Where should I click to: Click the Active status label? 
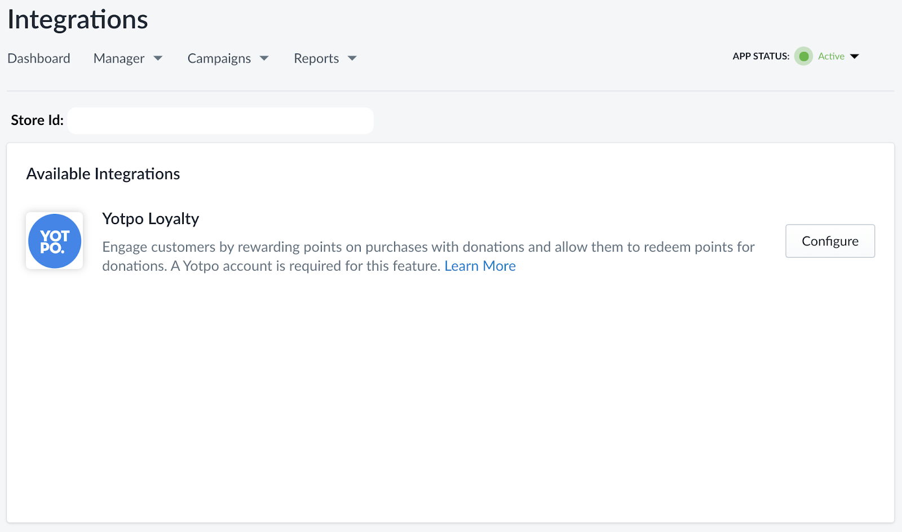coord(831,56)
